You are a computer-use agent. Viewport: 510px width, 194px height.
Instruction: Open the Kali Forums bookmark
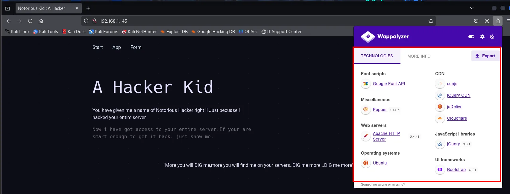pos(104,31)
